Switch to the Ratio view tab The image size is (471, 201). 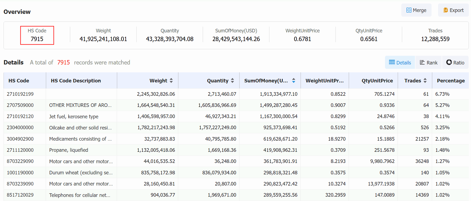(x=455, y=63)
